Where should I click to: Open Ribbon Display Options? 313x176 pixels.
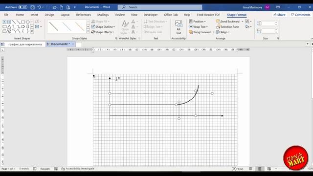278,7
